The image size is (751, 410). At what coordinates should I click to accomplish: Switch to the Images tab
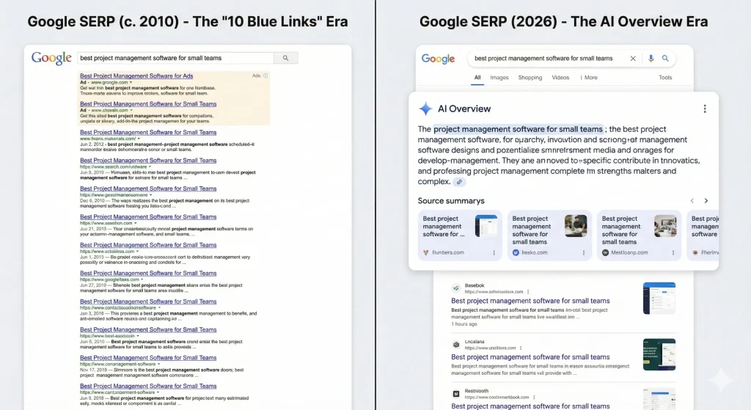point(499,77)
